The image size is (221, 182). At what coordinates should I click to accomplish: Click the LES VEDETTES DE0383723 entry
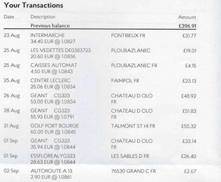click(60, 50)
